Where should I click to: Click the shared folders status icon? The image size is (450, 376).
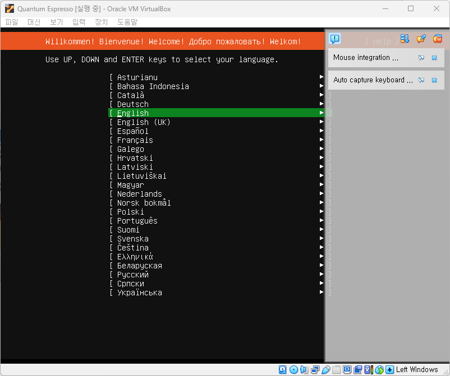pyautogui.click(x=336, y=370)
